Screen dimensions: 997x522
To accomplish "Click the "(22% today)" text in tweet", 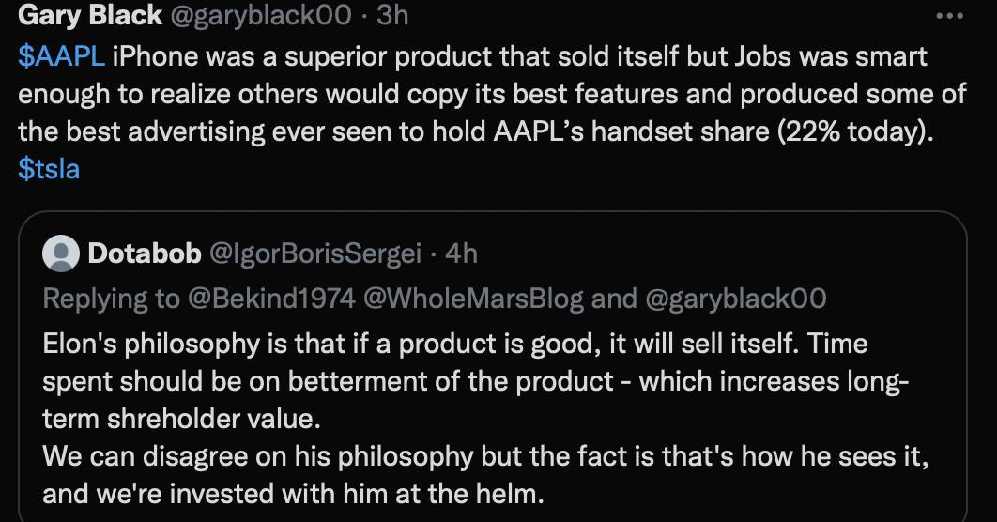I will click(855, 131).
